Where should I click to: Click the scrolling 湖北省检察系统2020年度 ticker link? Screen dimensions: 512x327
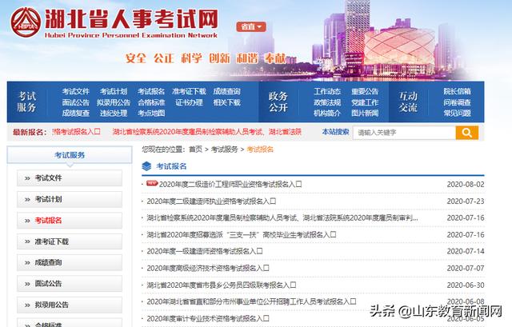pos(206,132)
